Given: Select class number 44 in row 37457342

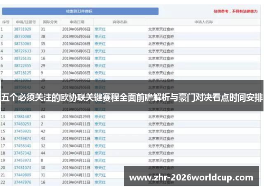Looking at the screenshot, I should tap(43, 153).
